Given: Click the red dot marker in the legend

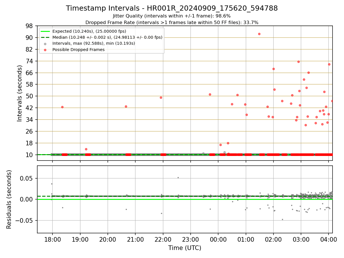Looking at the screenshot, I should coord(45,50).
